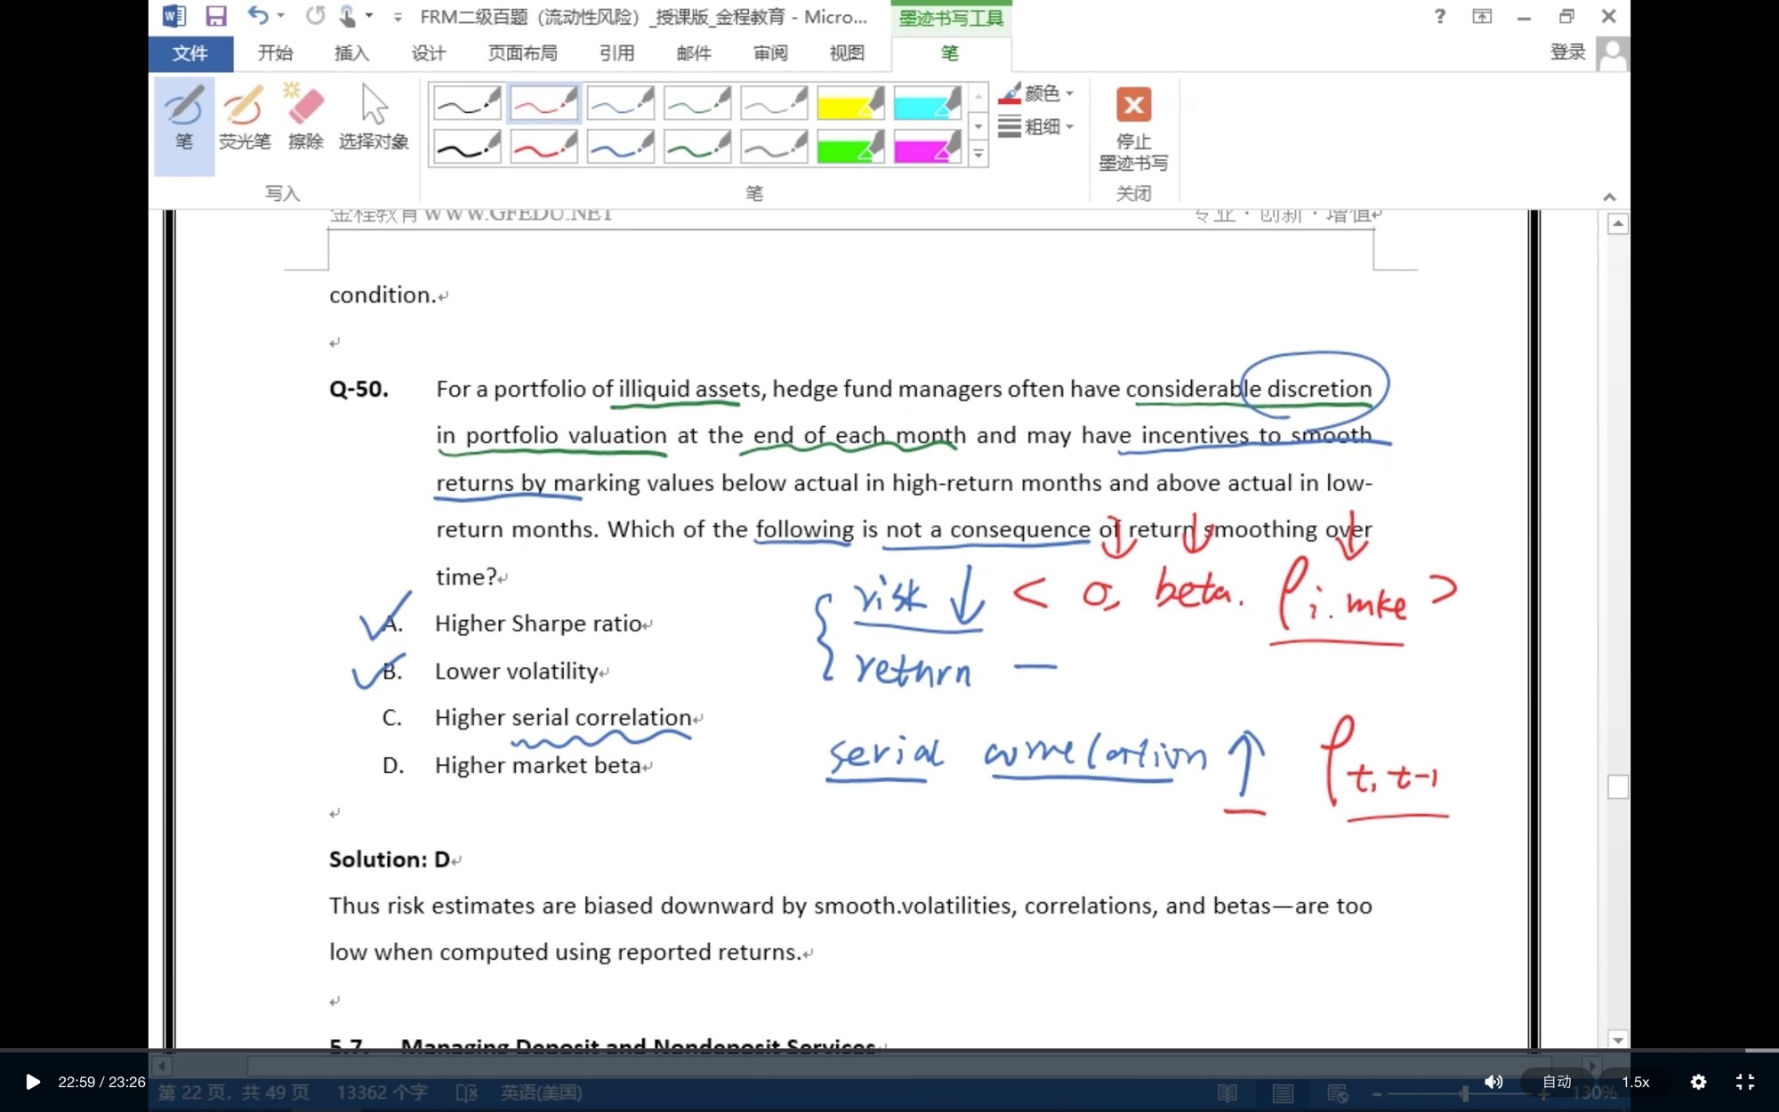Select the Pen ink tool

(184, 118)
